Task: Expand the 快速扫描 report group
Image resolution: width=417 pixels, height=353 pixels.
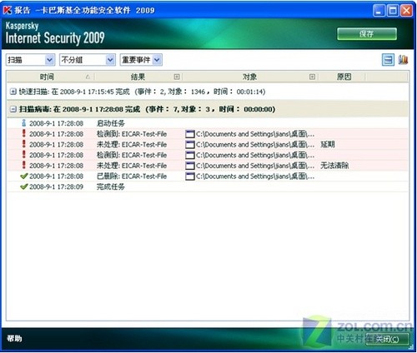Action: (13, 92)
